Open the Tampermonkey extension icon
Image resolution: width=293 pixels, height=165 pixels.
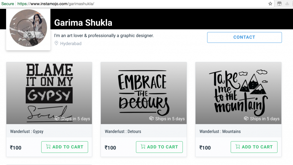point(280,4)
